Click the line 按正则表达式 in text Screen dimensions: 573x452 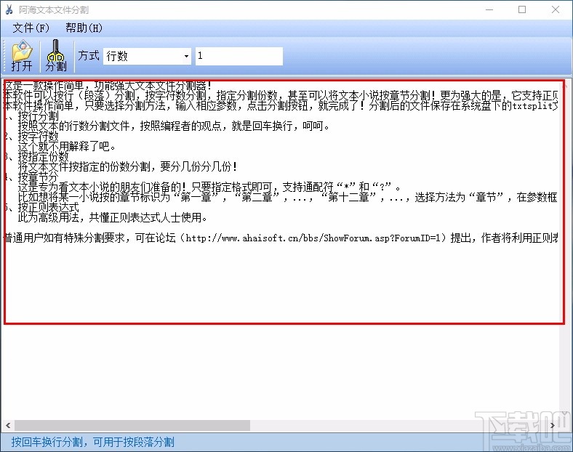click(49, 207)
